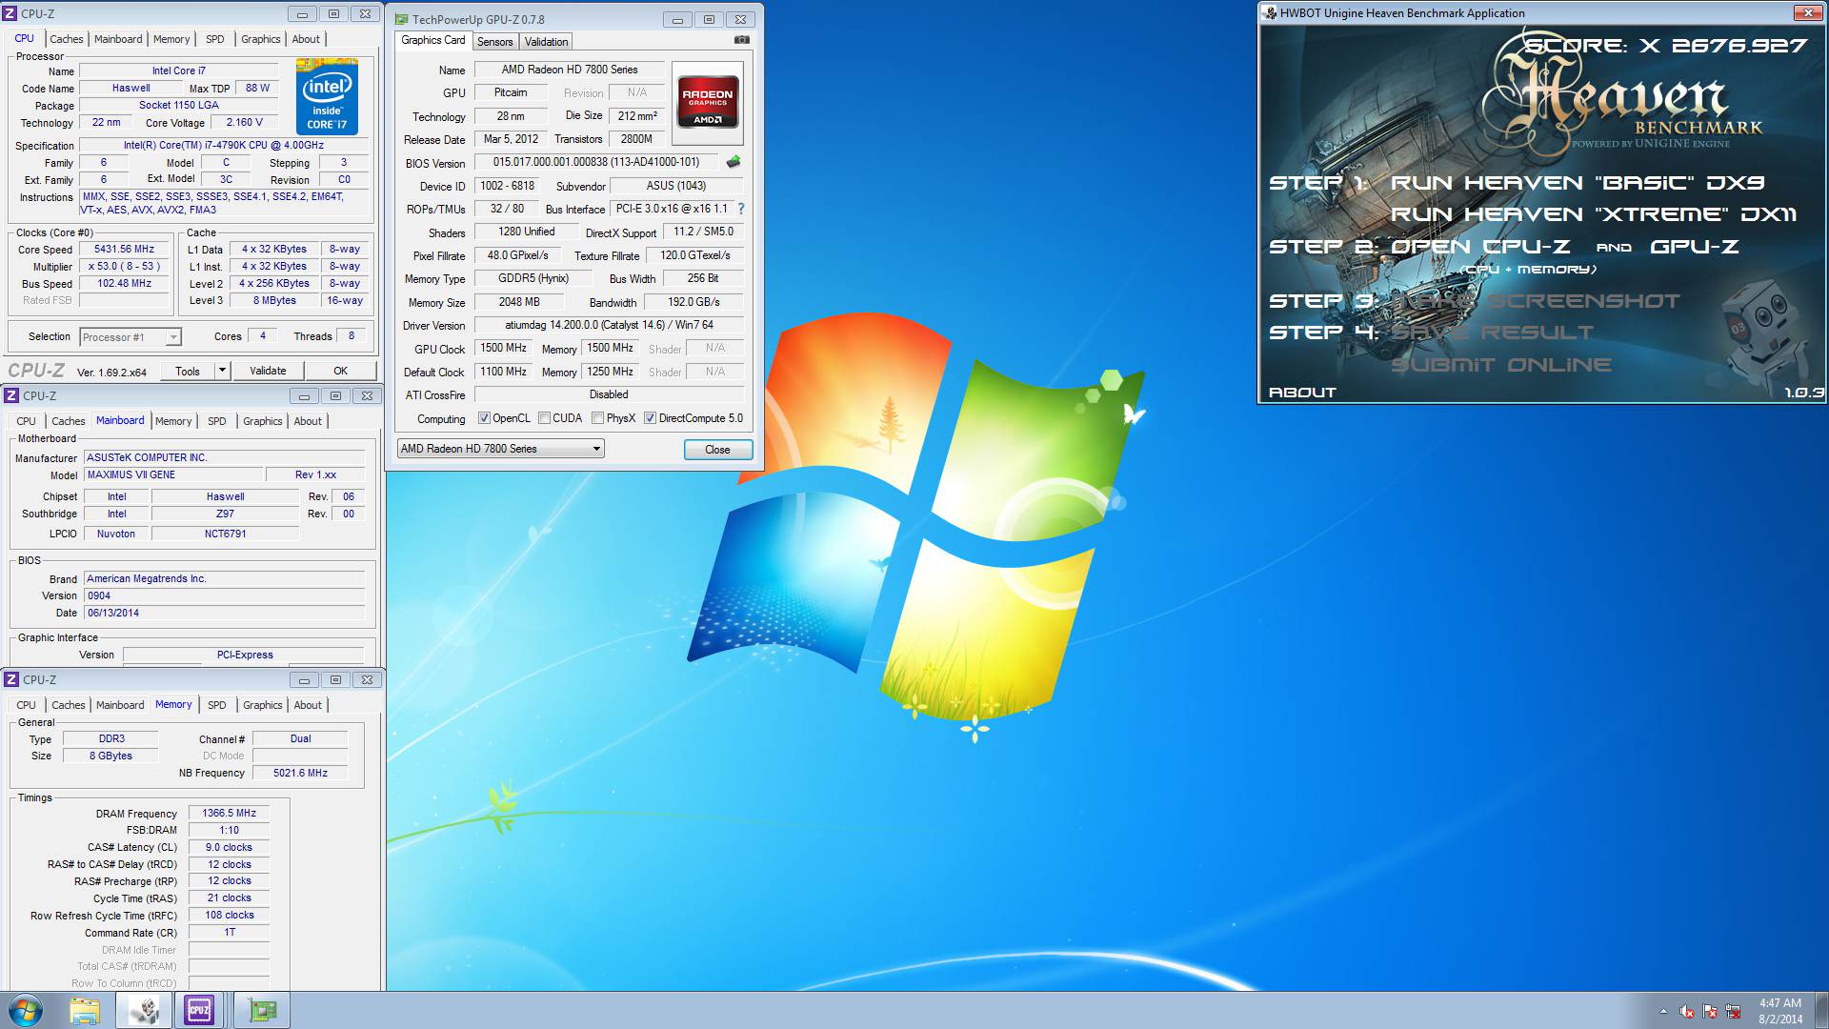The image size is (1829, 1029).
Task: Toggle the PhysX checkbox
Action: [x=597, y=418]
